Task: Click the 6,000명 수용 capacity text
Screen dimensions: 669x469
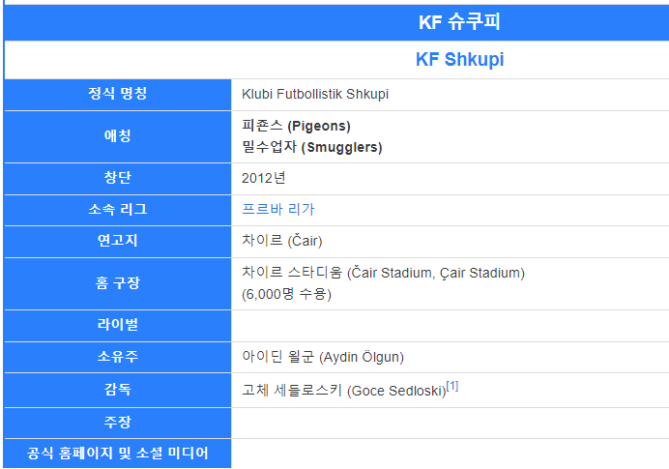Action: [x=286, y=294]
